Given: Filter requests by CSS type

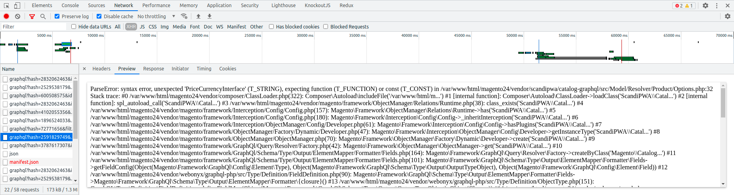Looking at the screenshot, I should [153, 27].
